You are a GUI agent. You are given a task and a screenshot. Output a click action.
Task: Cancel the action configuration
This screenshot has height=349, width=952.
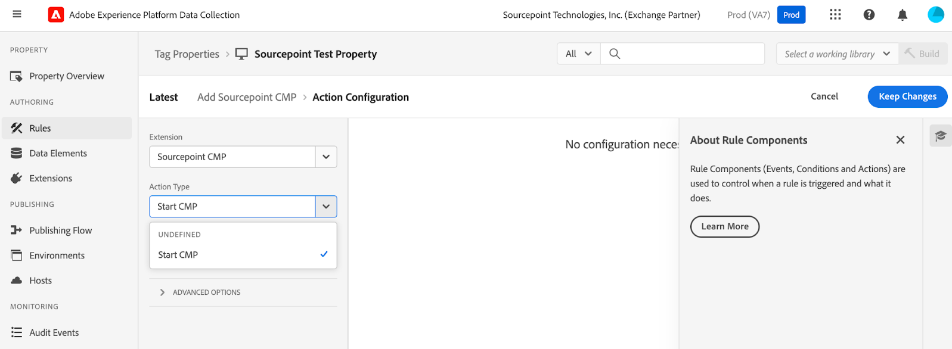[824, 96]
